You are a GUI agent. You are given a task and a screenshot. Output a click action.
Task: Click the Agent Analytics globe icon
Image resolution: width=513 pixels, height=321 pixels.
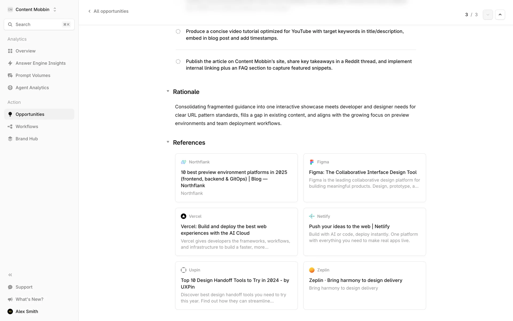(10, 88)
